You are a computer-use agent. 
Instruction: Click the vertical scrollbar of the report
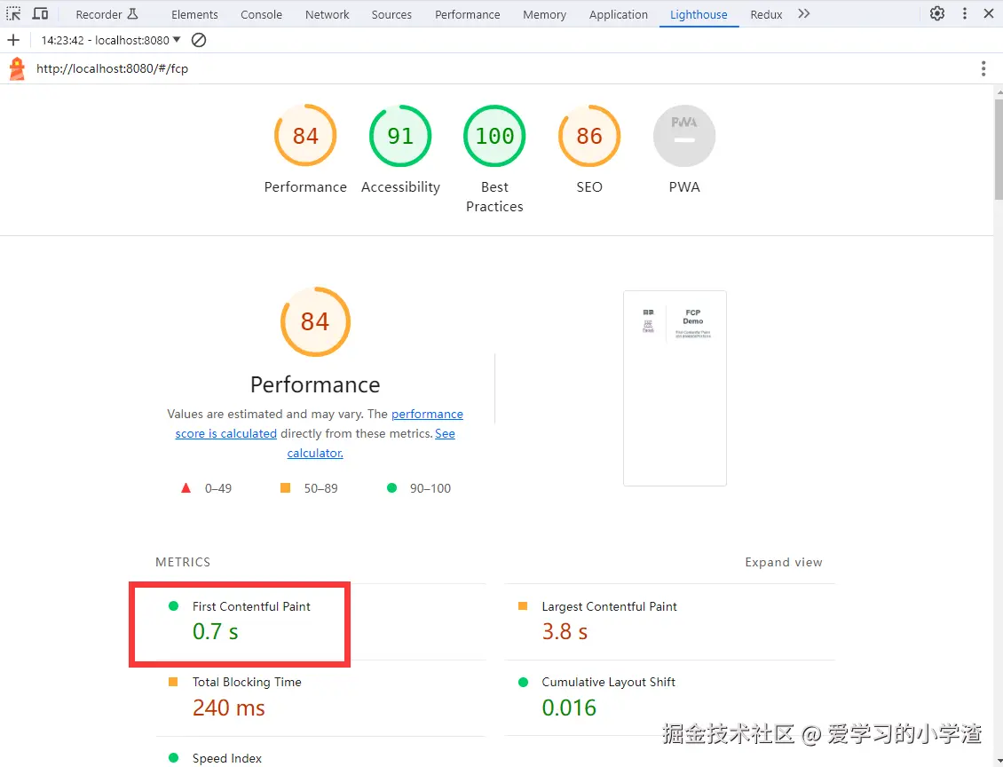tap(999, 148)
